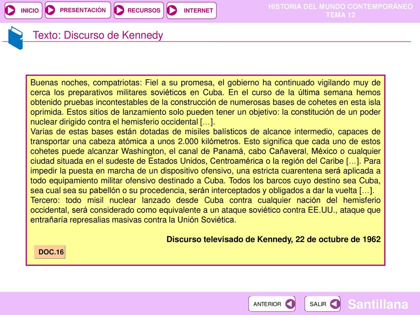Click the header 'HISTORIA DEL MUNDO CONTEMPORÁNEO'

tap(340, 7)
